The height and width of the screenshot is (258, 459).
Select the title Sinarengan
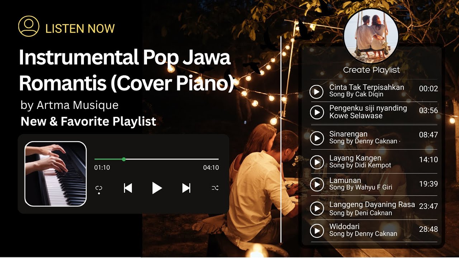coord(349,134)
